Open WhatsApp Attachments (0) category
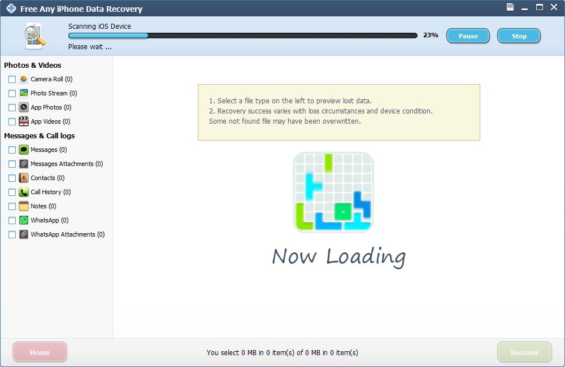The height and width of the screenshot is (367, 565). [x=68, y=234]
